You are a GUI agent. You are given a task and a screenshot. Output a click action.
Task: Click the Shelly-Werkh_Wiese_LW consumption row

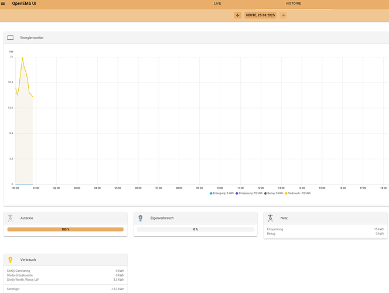[66, 280]
